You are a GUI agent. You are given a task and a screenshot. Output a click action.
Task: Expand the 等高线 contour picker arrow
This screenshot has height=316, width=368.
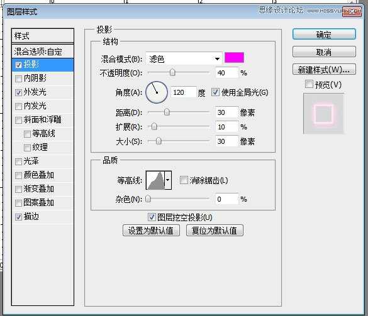point(168,180)
